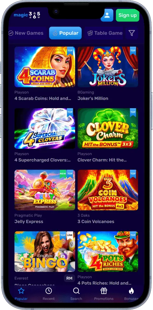Open the Copacabana Bingo live game tile

(x=45, y=251)
